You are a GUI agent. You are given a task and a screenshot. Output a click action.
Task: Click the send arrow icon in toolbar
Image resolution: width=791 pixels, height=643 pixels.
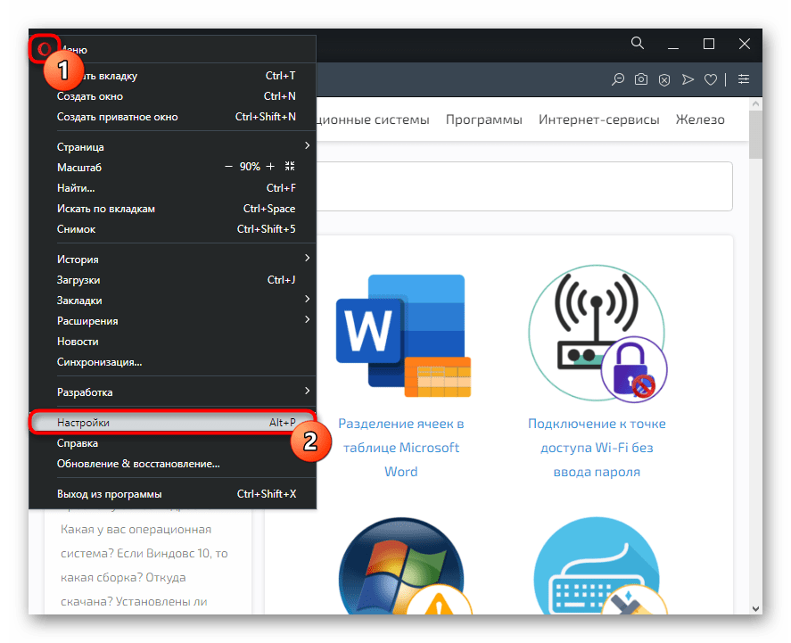pyautogui.click(x=687, y=79)
